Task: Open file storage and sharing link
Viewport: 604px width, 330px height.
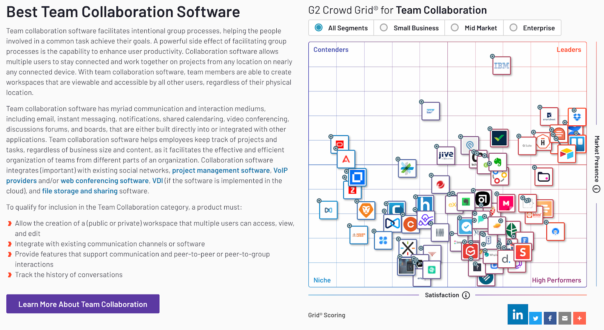Action: point(80,191)
